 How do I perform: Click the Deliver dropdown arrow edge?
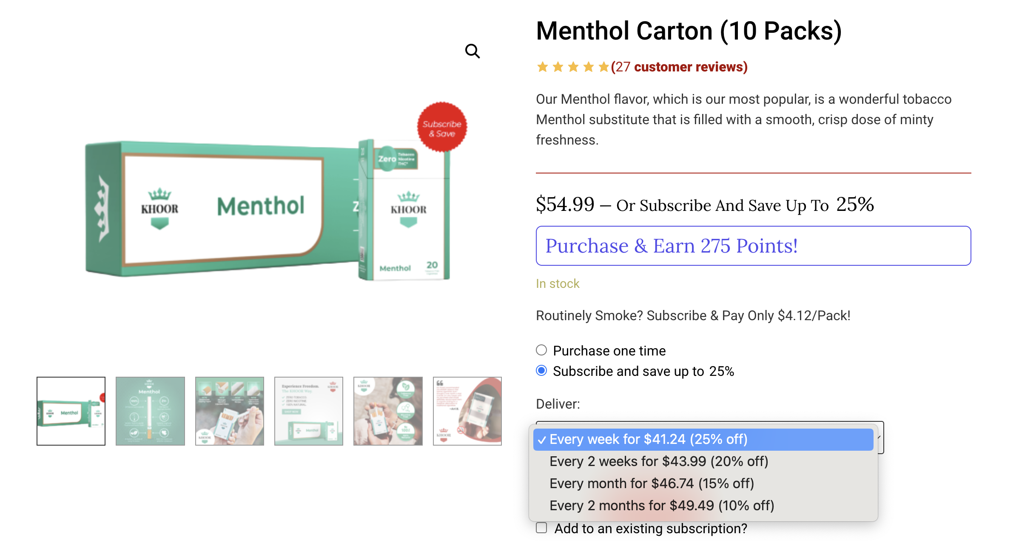[880, 438]
